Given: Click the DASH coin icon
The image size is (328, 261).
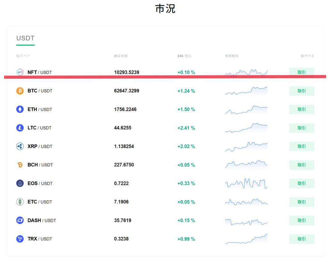Looking at the screenshot, I should pyautogui.click(x=20, y=220).
